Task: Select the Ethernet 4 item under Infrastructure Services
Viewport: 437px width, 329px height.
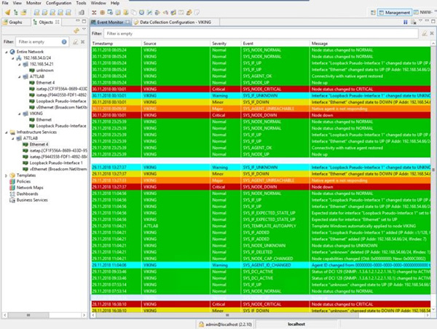Action: pyautogui.click(x=39, y=144)
